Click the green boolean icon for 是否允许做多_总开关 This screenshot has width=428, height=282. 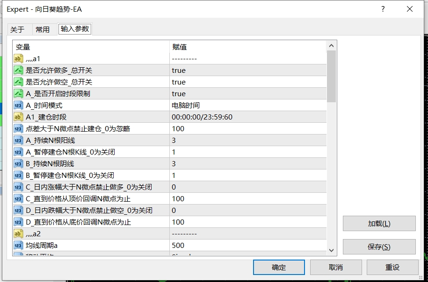[x=17, y=70]
